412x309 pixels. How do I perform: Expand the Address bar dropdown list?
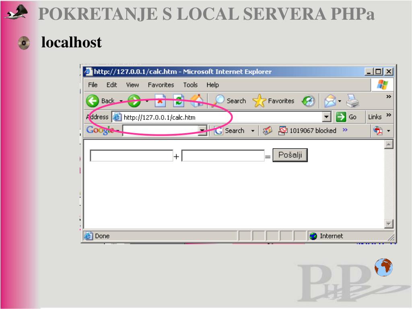[326, 117]
